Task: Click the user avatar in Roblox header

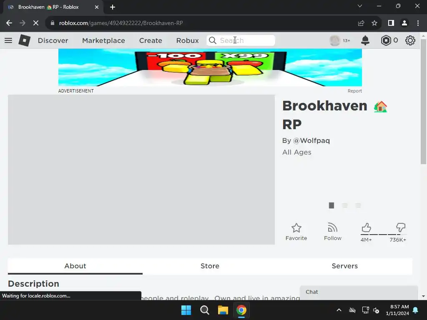Action: (335, 40)
